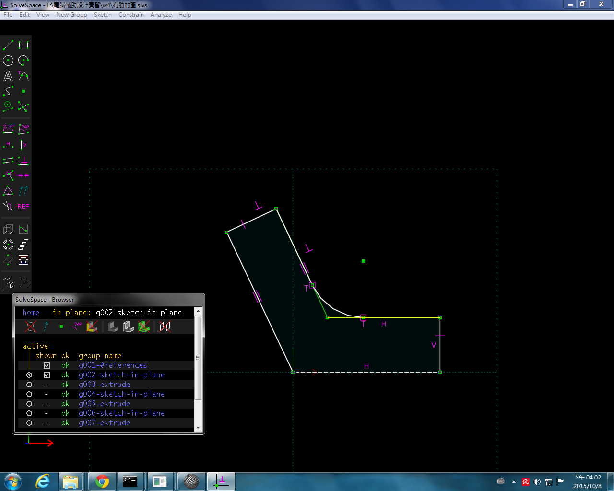
Task: Uncheck shown box for g001-#references
Action: point(47,365)
